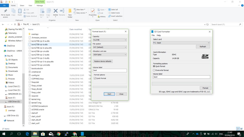Viewport: 244px width, 137px height.
Task: Open Google Chrome from the taskbar
Action: (59, 134)
